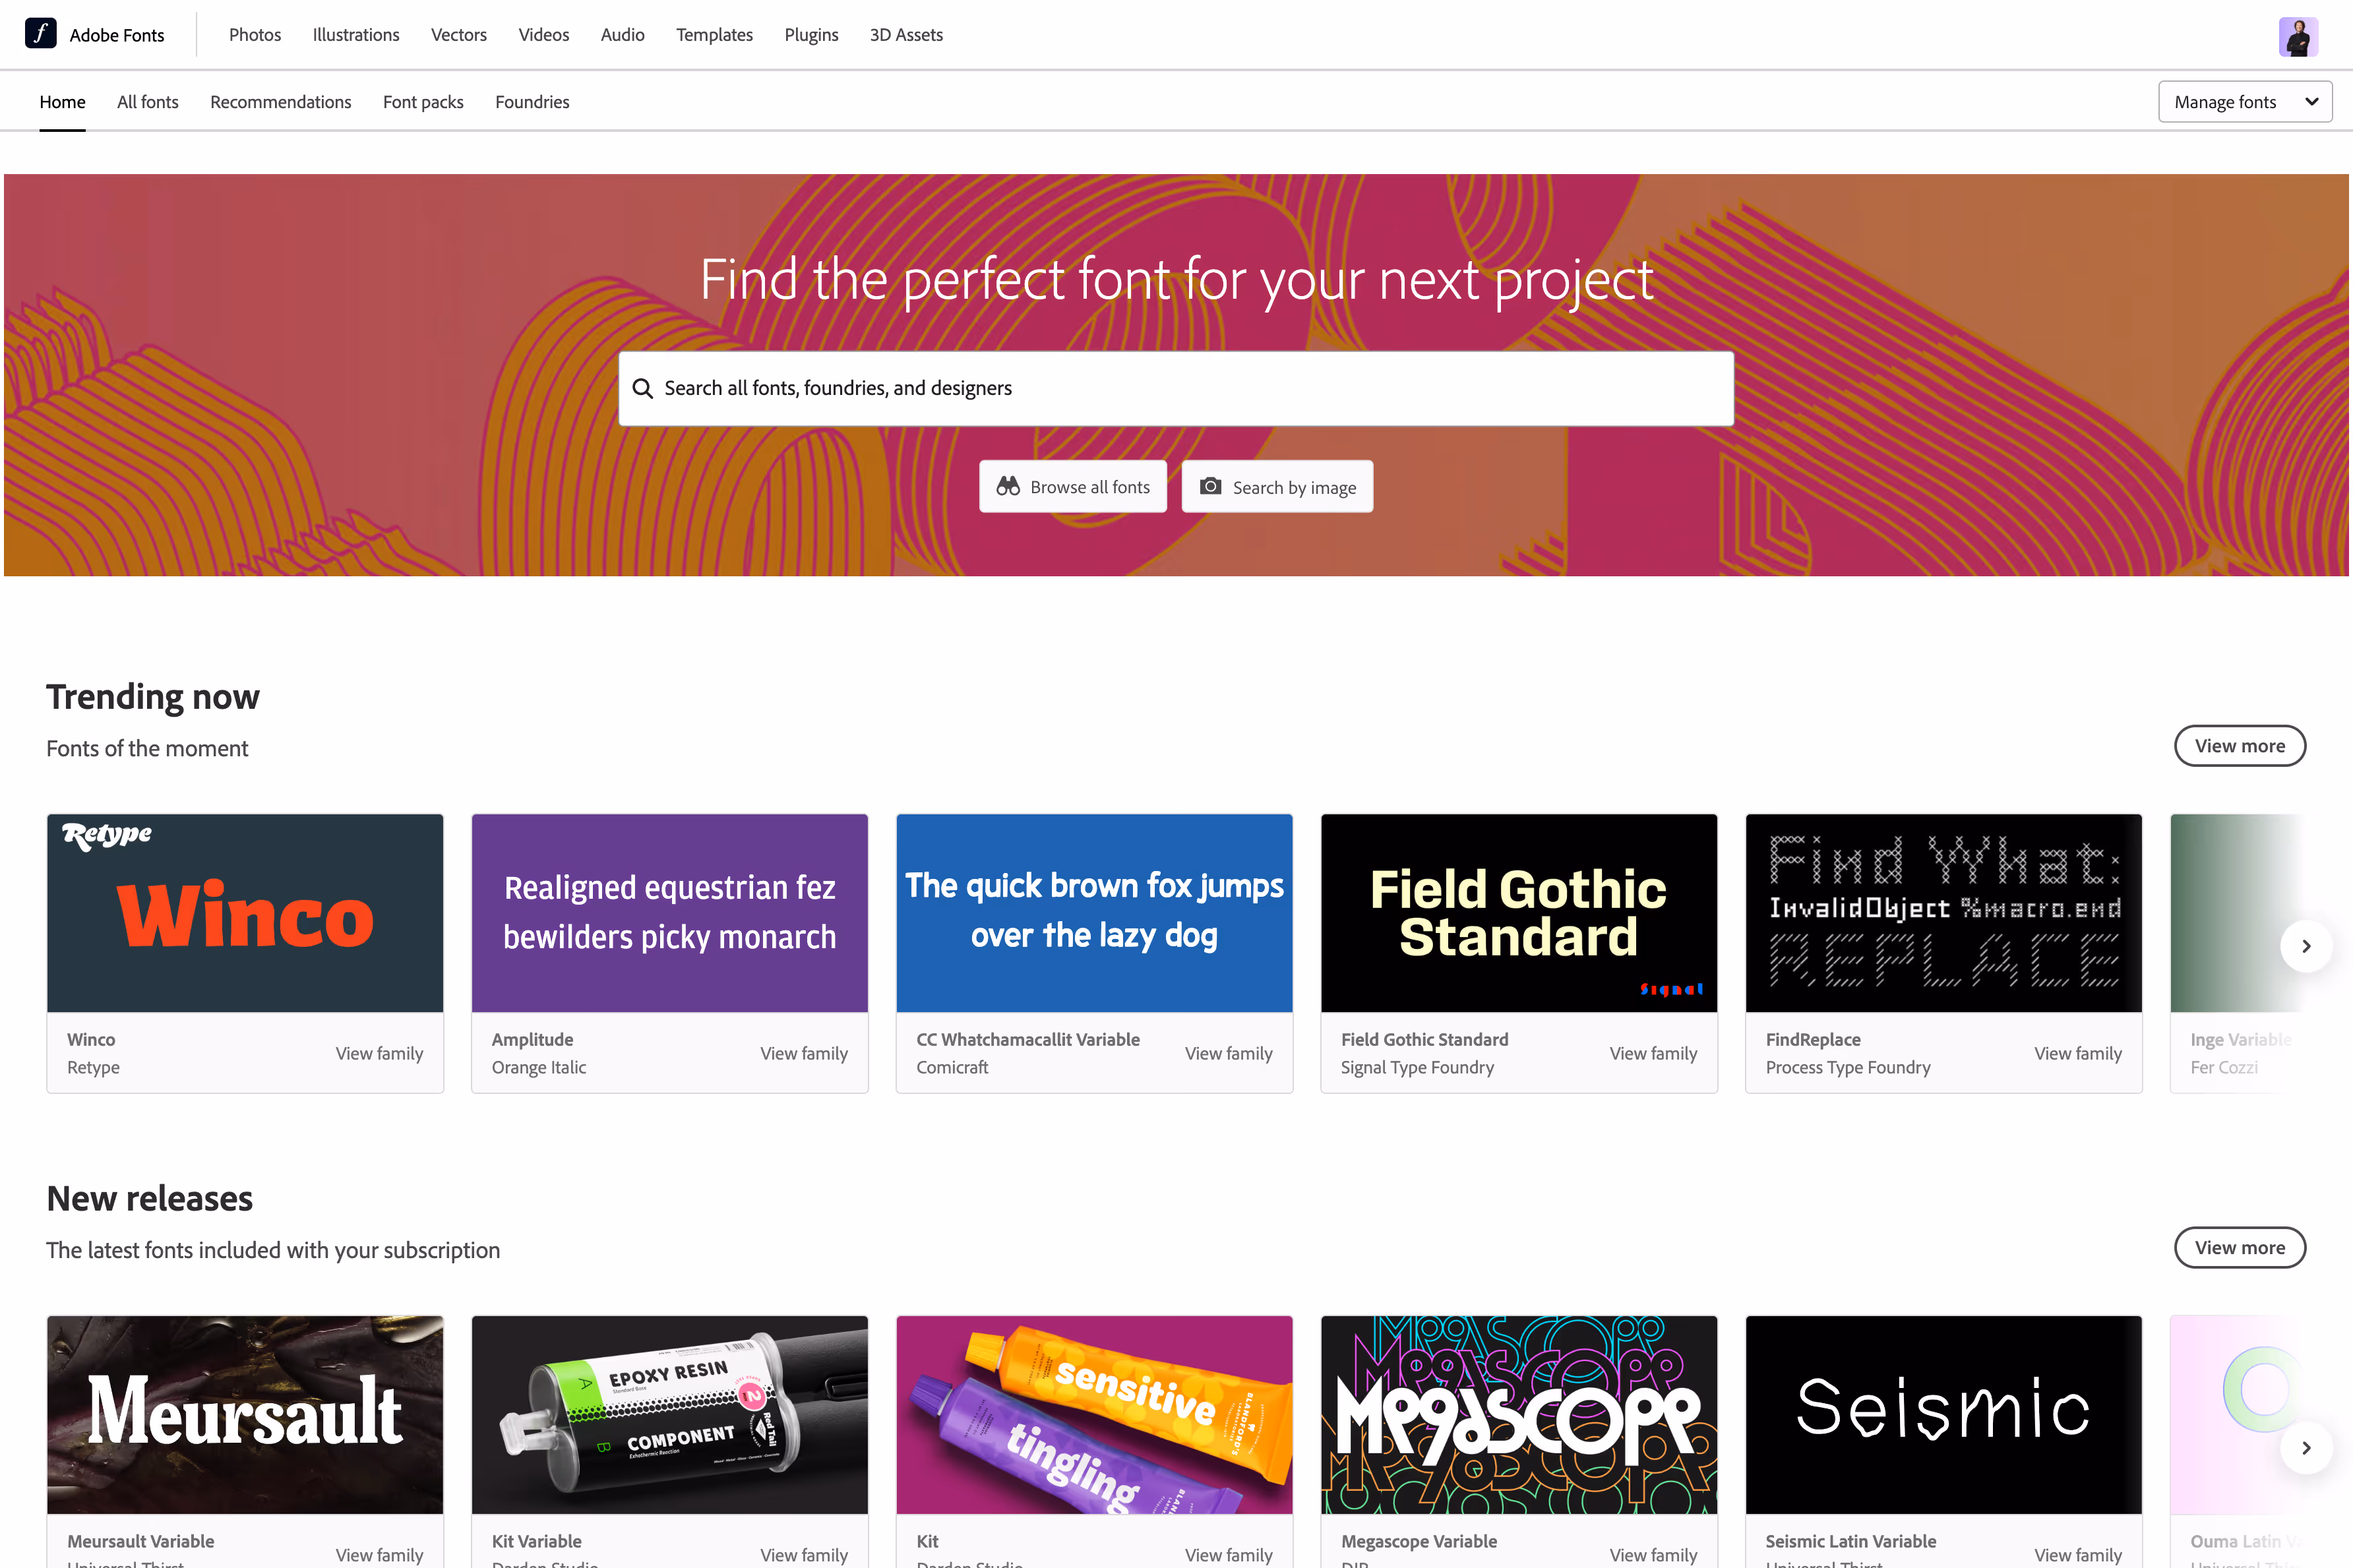Click View family for Megascope Variable
This screenshot has height=1568, width=2353.
[x=1653, y=1555]
